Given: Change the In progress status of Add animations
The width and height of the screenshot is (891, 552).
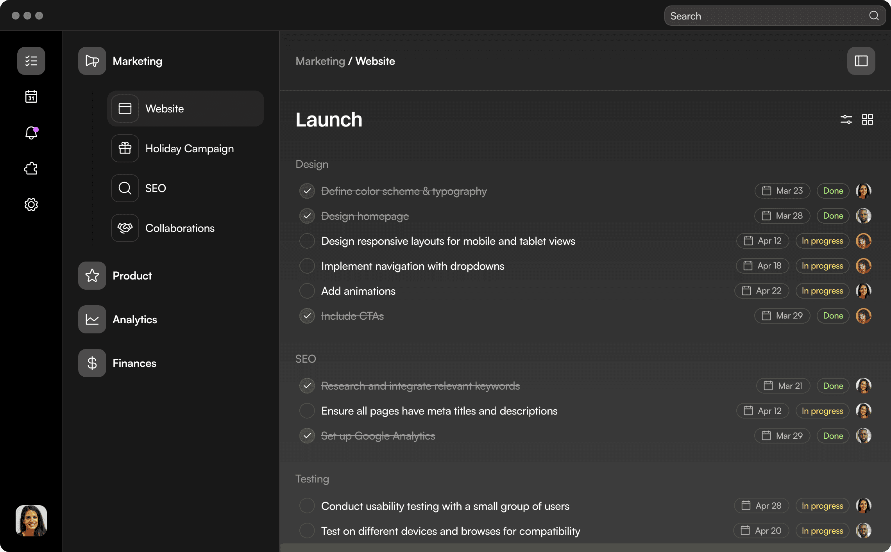Looking at the screenshot, I should tap(822, 291).
